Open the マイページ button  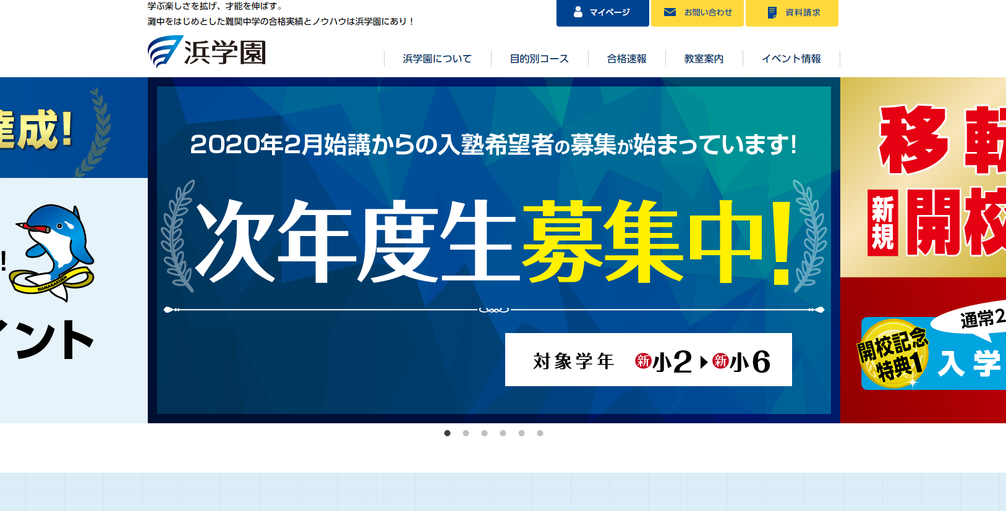point(603,13)
